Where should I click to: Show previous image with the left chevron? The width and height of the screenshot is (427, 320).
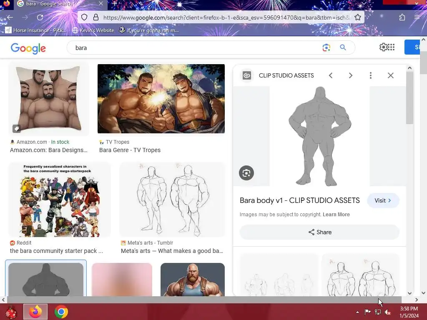click(x=331, y=75)
